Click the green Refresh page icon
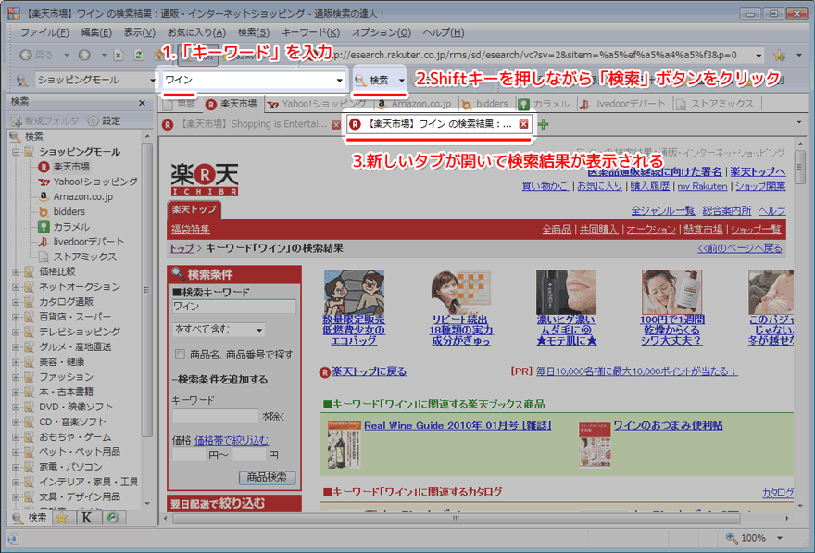Image resolution: width=815 pixels, height=553 pixels. click(x=138, y=55)
